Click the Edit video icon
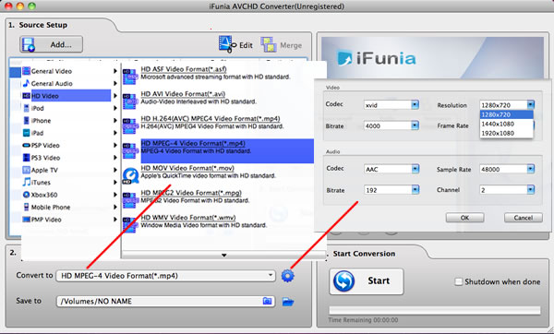The height and width of the screenshot is (334, 554). (227, 44)
